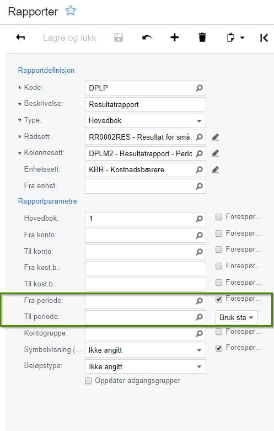The width and height of the screenshot is (274, 431).
Task: Open clipboard menu dropdown arrow
Action: (x=242, y=38)
